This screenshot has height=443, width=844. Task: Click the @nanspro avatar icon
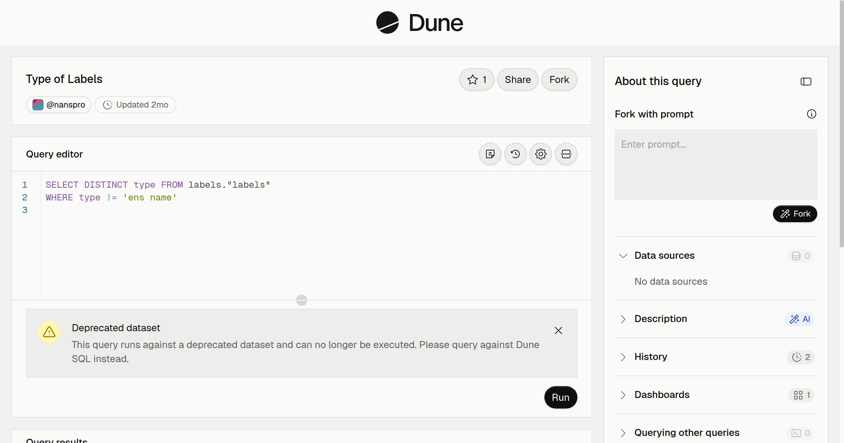tap(38, 105)
